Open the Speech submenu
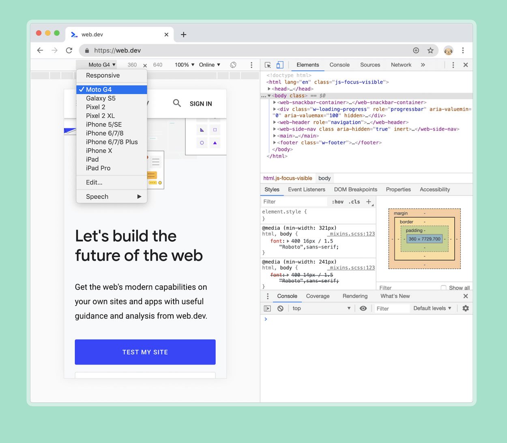This screenshot has width=507, height=443. pyautogui.click(x=112, y=197)
